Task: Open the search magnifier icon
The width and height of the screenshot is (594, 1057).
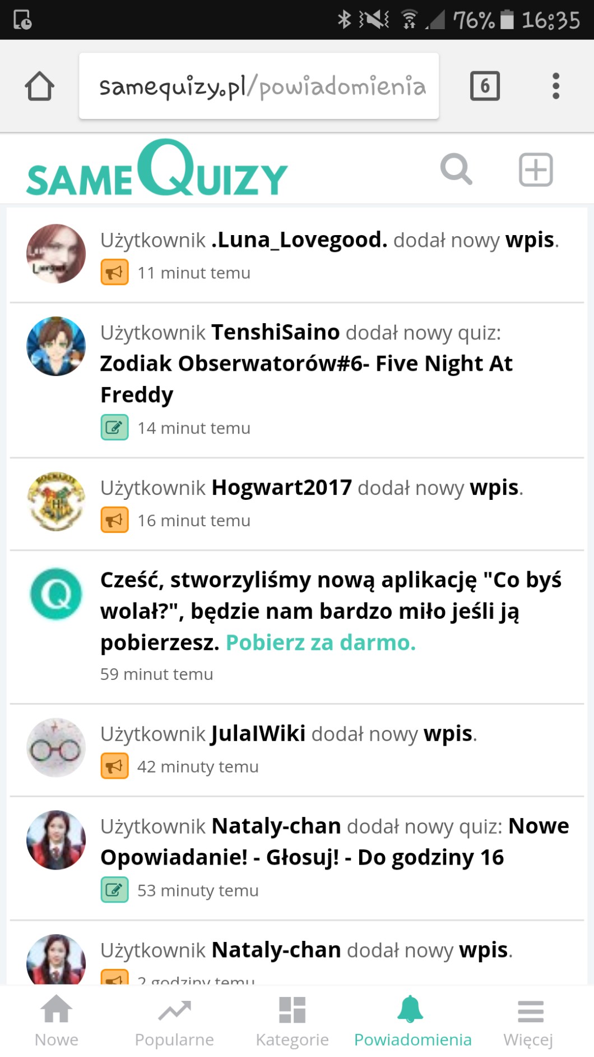Action: pos(456,169)
